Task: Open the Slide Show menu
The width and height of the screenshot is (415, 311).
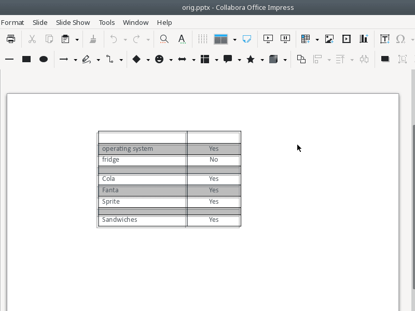Action: [73, 22]
